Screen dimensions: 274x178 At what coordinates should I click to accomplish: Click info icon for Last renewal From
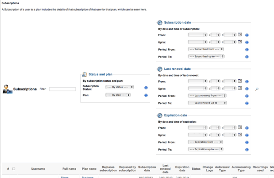coord(247,82)
